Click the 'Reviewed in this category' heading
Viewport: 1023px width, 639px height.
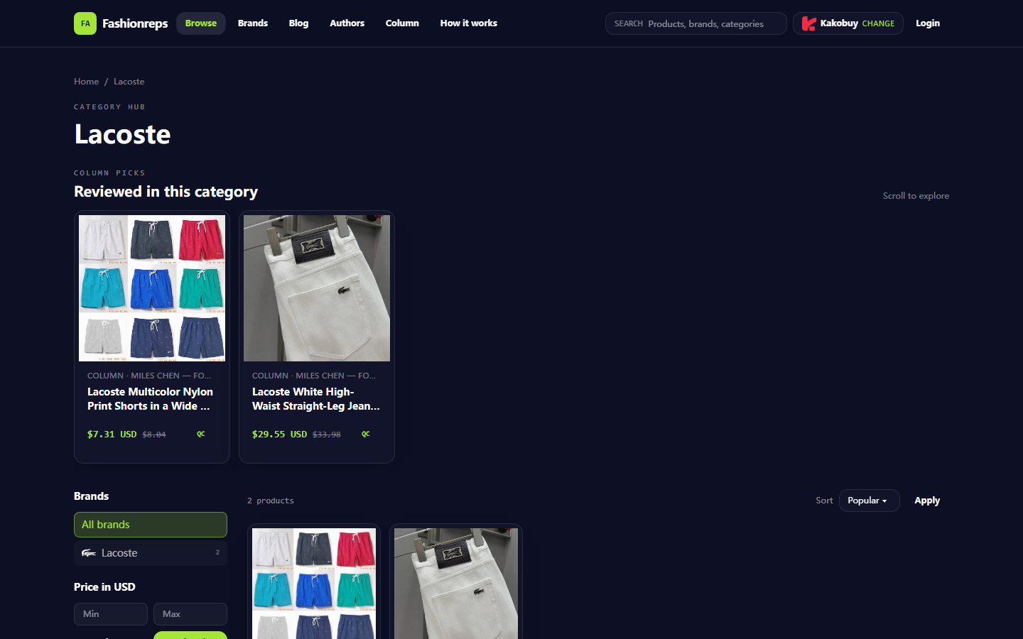[166, 192]
